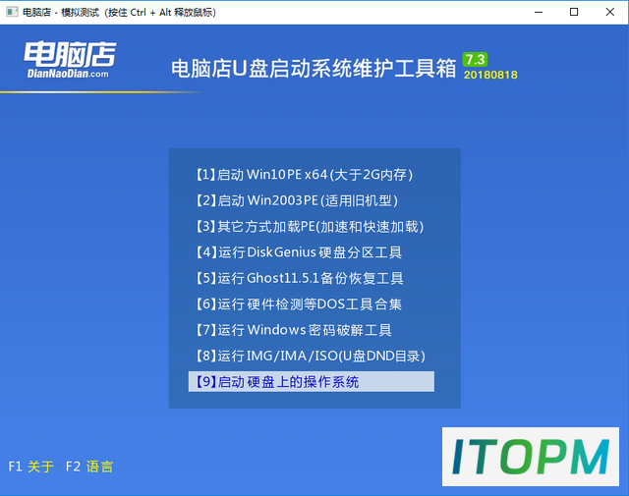Select option 3 其它方式加载PE
This screenshot has height=496, width=629.
(x=310, y=226)
